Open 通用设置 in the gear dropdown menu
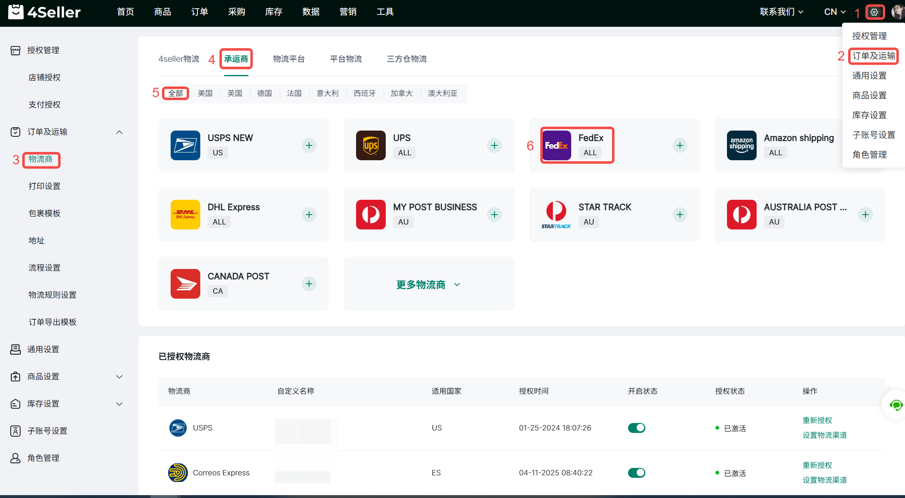Screen dimensions: 905x498 click(869, 76)
